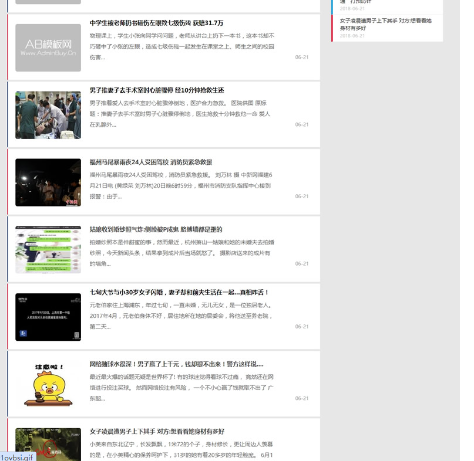Open the hospital emergency rescue thumbnail
The image size is (474, 461).
point(48,115)
